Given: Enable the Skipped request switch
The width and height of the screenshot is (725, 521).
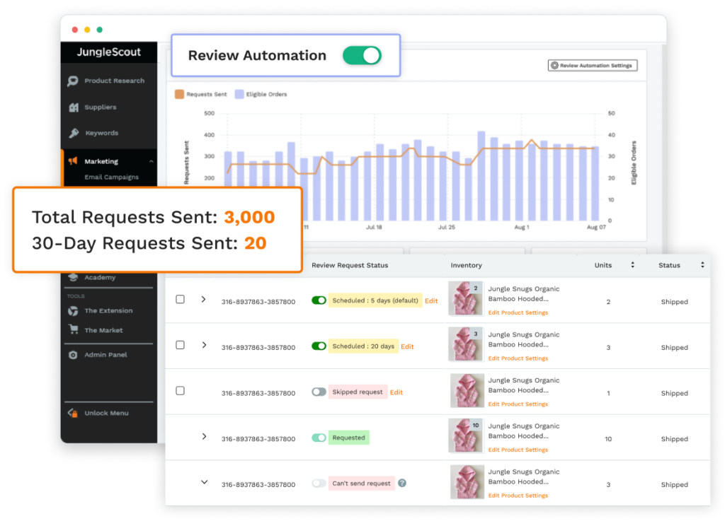Looking at the screenshot, I should coord(319,392).
